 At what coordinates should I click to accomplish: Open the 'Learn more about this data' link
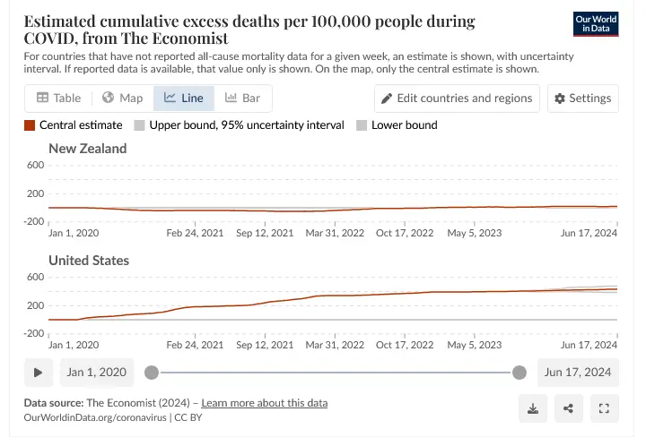(264, 403)
